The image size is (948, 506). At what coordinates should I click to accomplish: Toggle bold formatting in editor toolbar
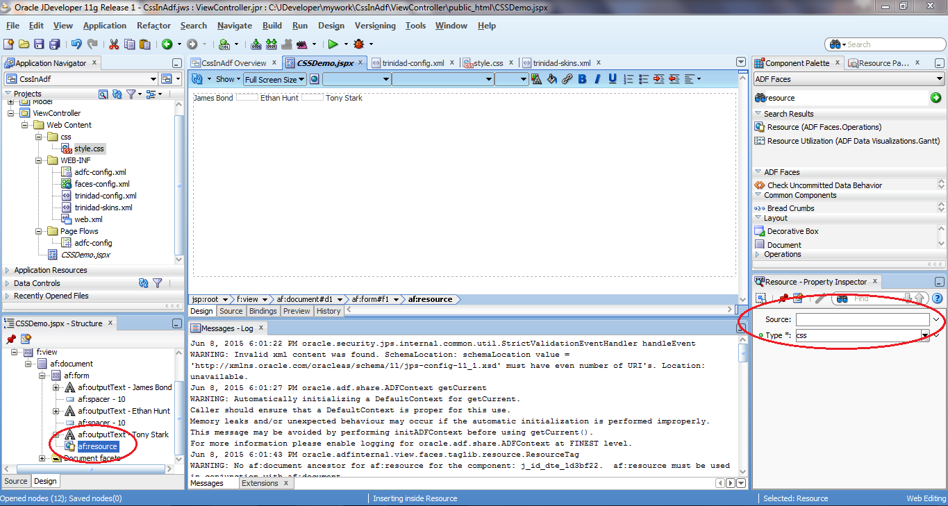582,79
